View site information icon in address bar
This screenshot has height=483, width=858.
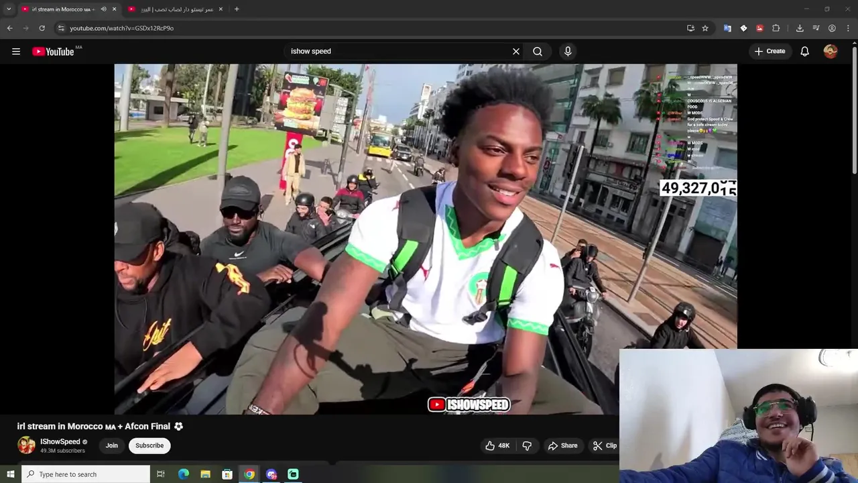click(x=61, y=28)
